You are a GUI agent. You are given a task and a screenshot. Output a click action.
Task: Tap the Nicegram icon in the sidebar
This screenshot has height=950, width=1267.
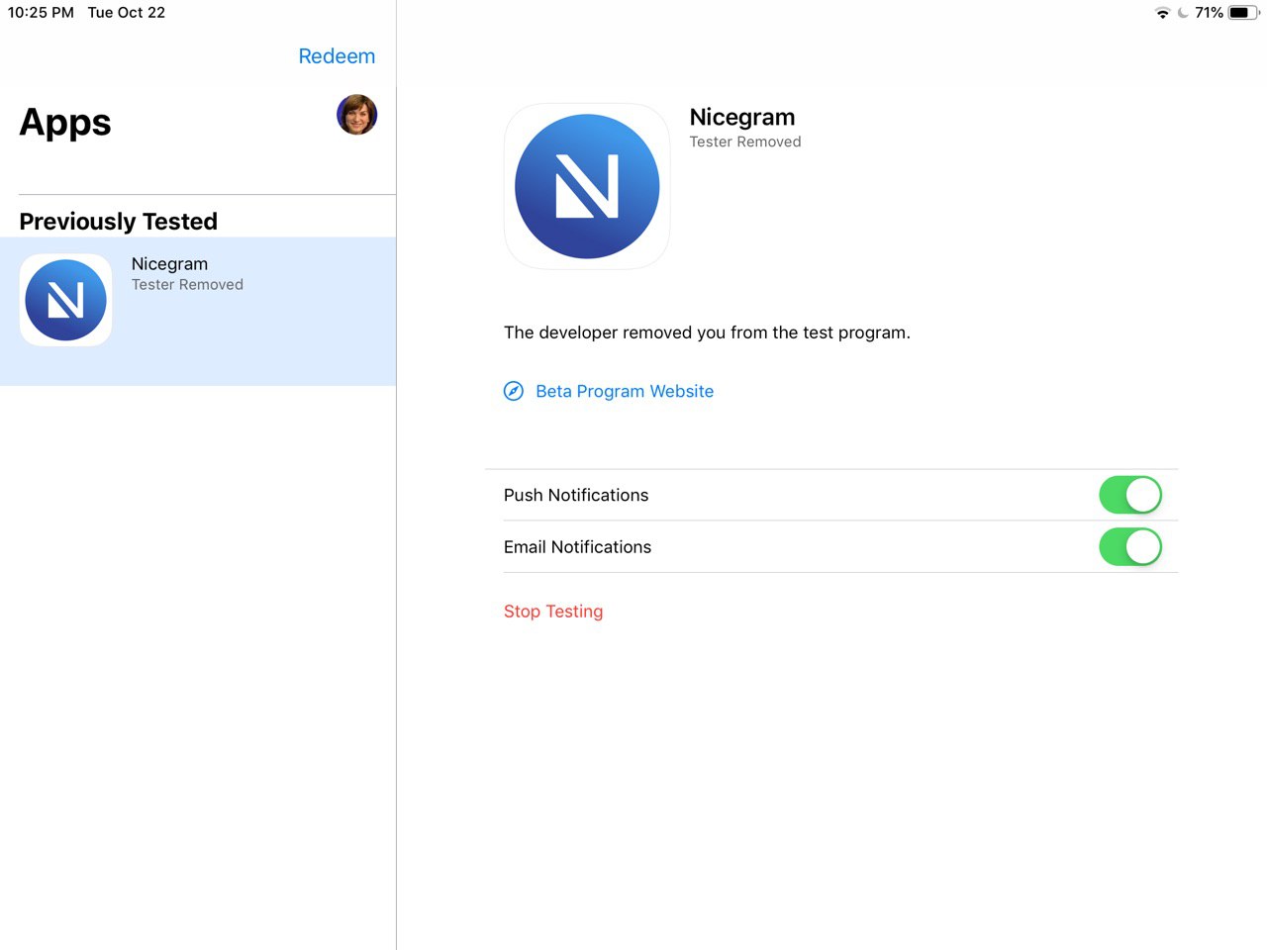tap(65, 300)
